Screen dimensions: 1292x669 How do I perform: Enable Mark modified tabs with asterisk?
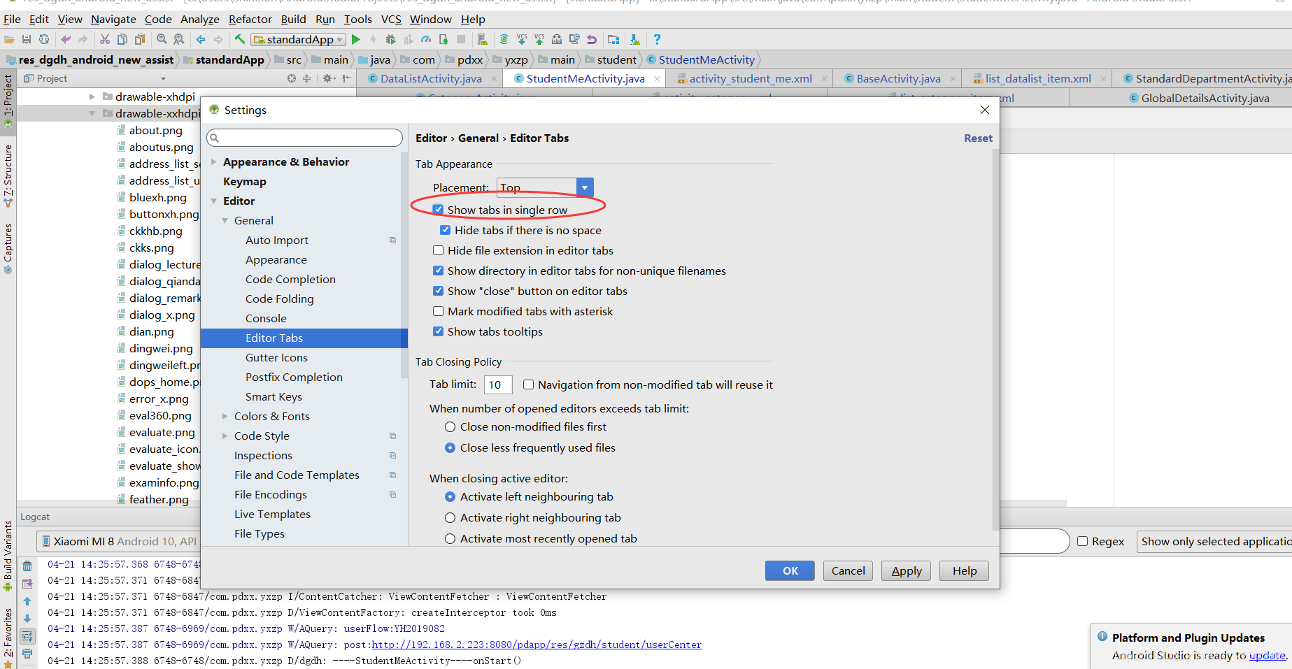(438, 311)
